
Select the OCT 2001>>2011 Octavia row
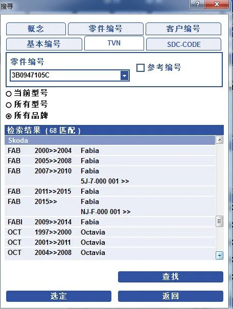[110, 242]
